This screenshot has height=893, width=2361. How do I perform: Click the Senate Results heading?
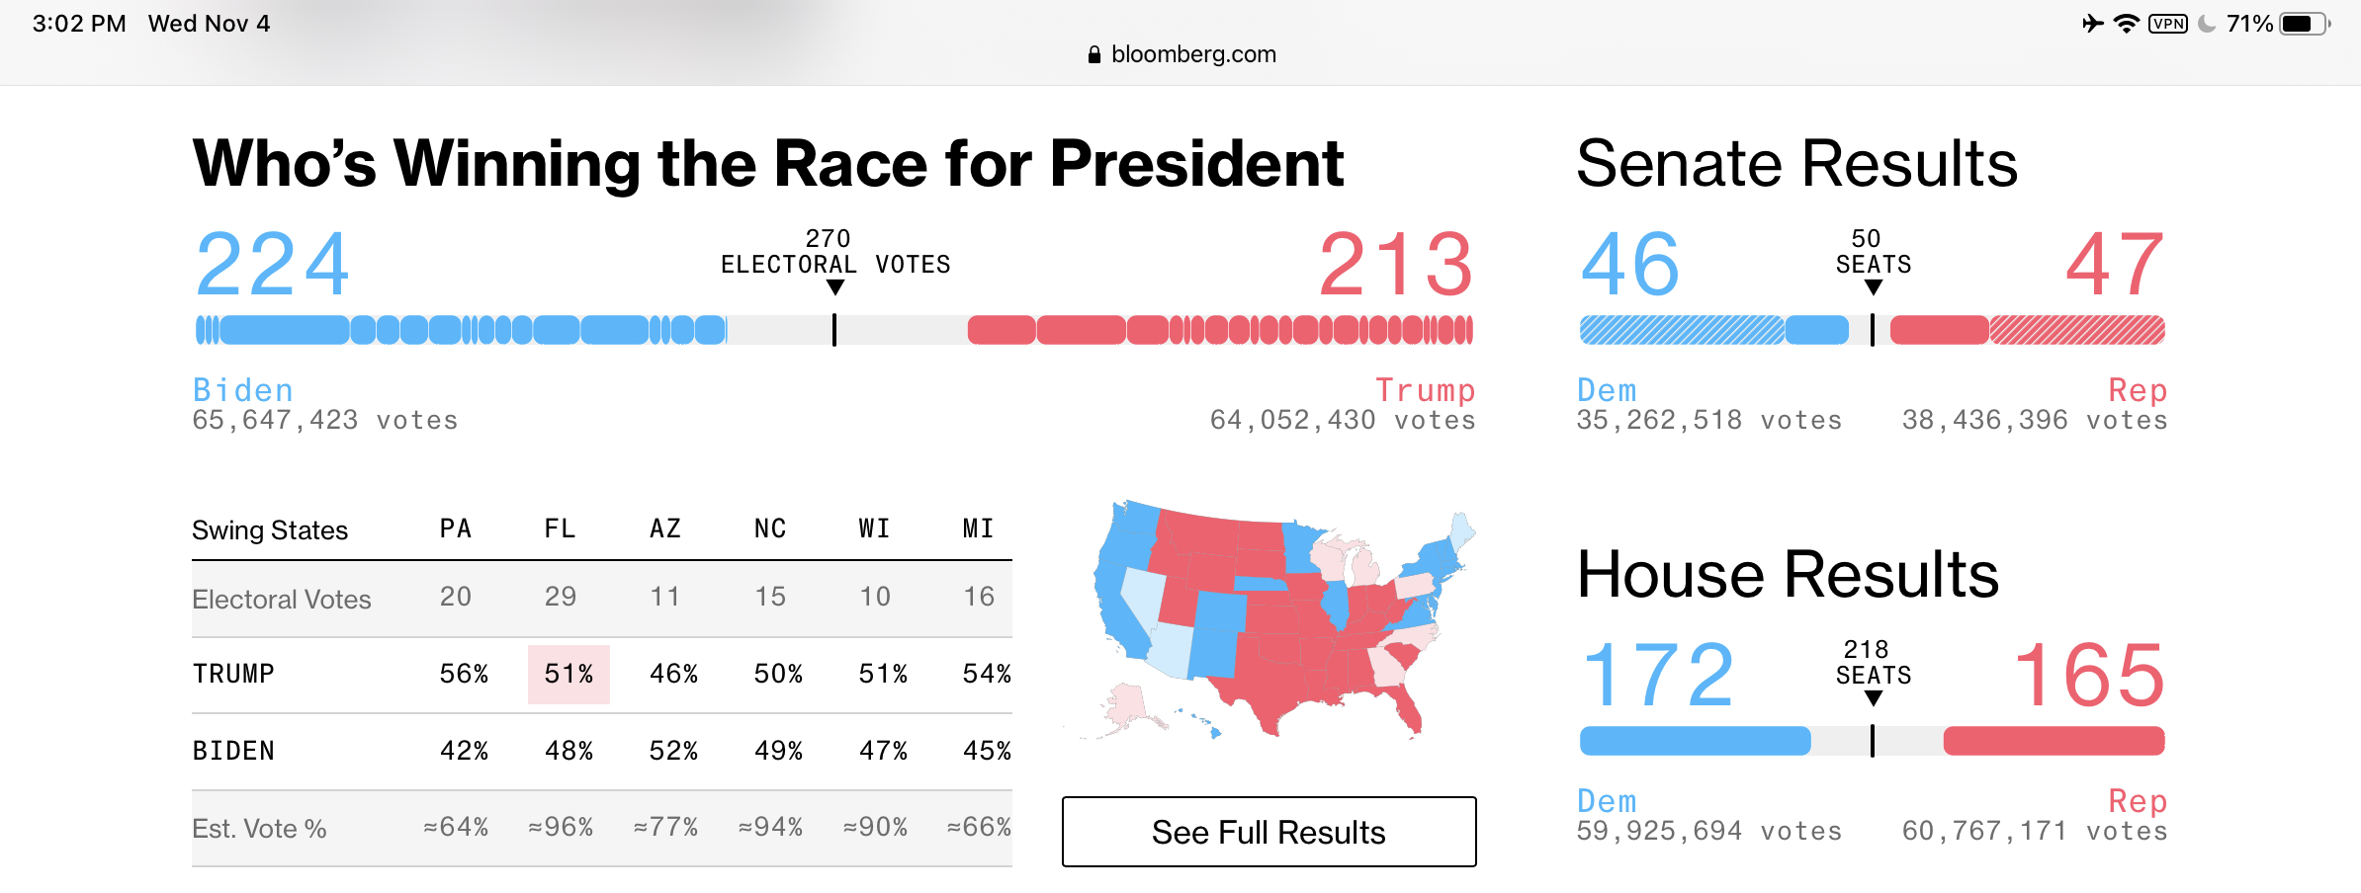pyautogui.click(x=1796, y=163)
